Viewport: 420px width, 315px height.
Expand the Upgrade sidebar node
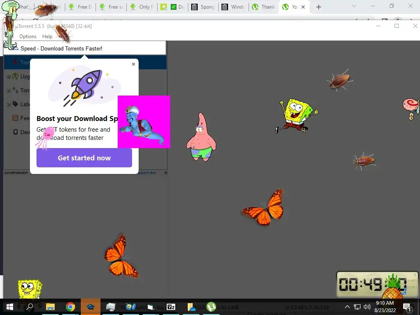(9, 77)
